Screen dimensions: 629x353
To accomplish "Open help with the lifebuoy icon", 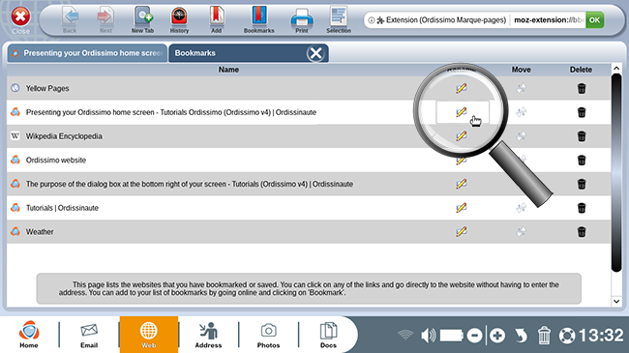I will pyautogui.click(x=567, y=336).
